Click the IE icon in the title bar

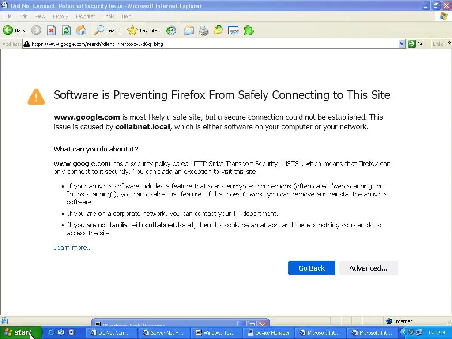(x=4, y=5)
